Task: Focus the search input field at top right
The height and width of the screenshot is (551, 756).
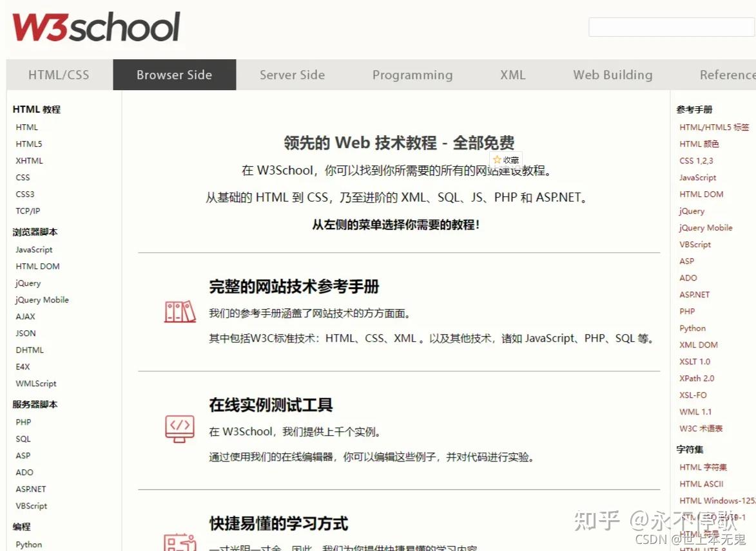Action: 672,27
